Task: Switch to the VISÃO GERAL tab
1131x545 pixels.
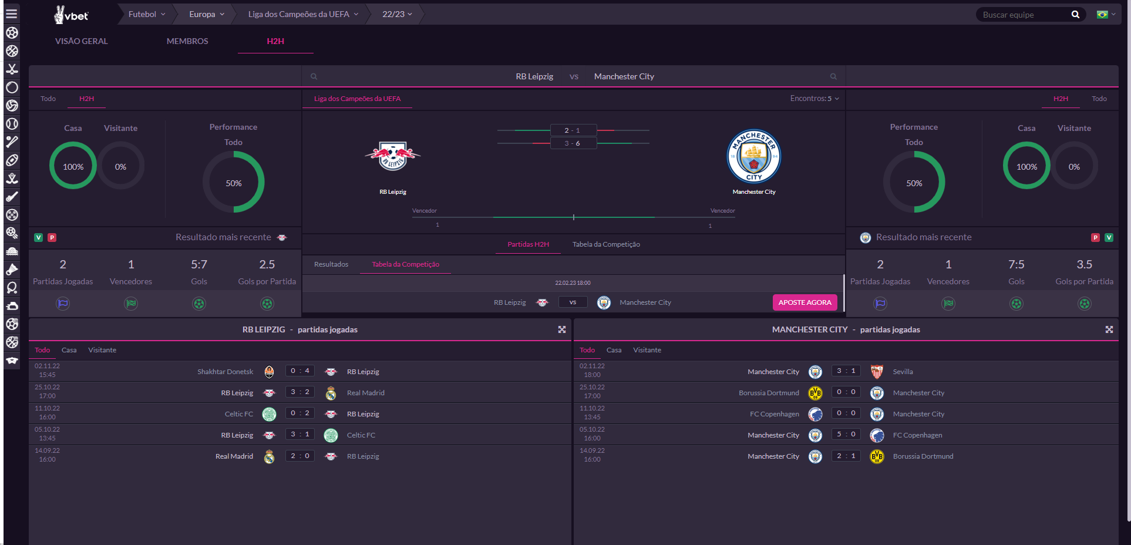Action: click(82, 41)
